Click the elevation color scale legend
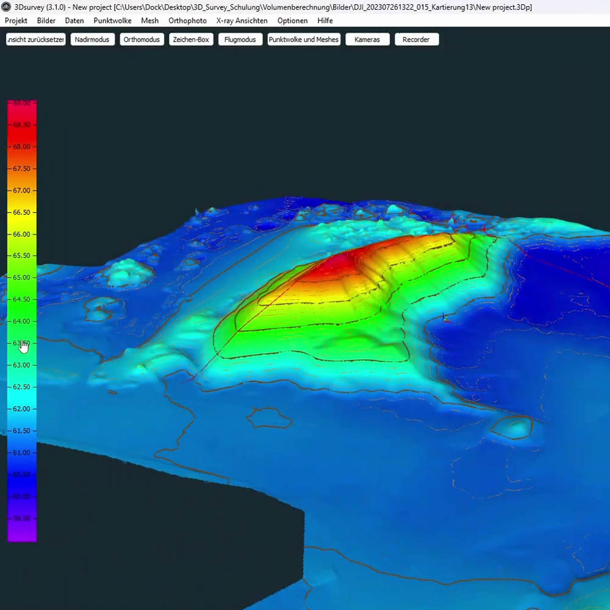This screenshot has width=610, height=610. (22, 320)
